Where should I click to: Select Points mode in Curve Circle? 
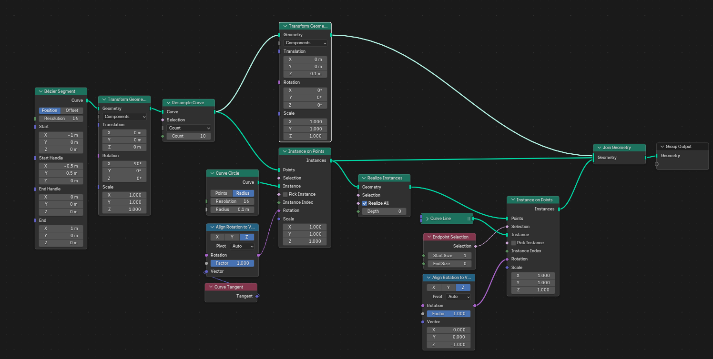[221, 193]
